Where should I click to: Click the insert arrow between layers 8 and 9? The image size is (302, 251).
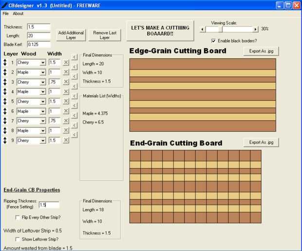click(75, 135)
